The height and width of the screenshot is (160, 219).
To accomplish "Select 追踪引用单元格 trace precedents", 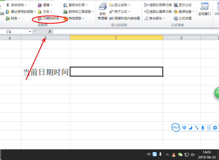I will pos(158,5).
